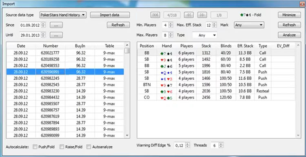Image resolution: width=306 pixels, height=157 pixels.
Task: Enable the Push/Fold autocalculate checkbox
Action: pos(35,147)
